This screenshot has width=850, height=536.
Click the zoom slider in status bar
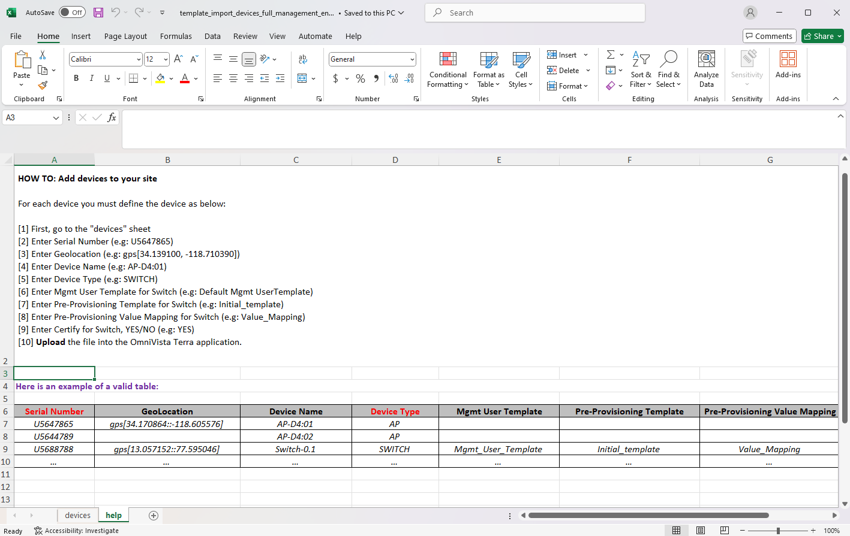pos(778,531)
